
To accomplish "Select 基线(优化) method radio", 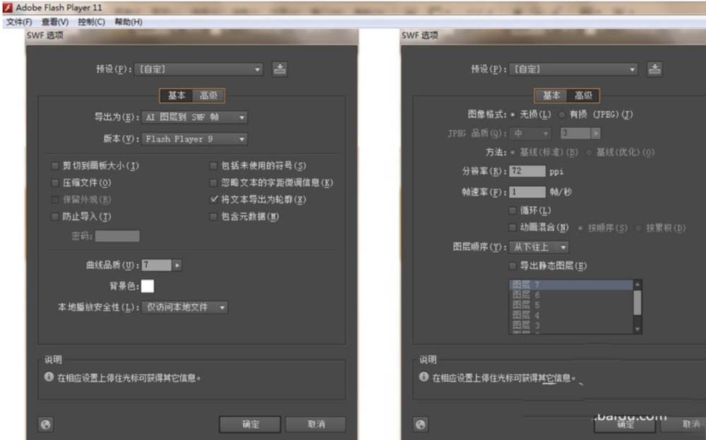I will [x=589, y=152].
